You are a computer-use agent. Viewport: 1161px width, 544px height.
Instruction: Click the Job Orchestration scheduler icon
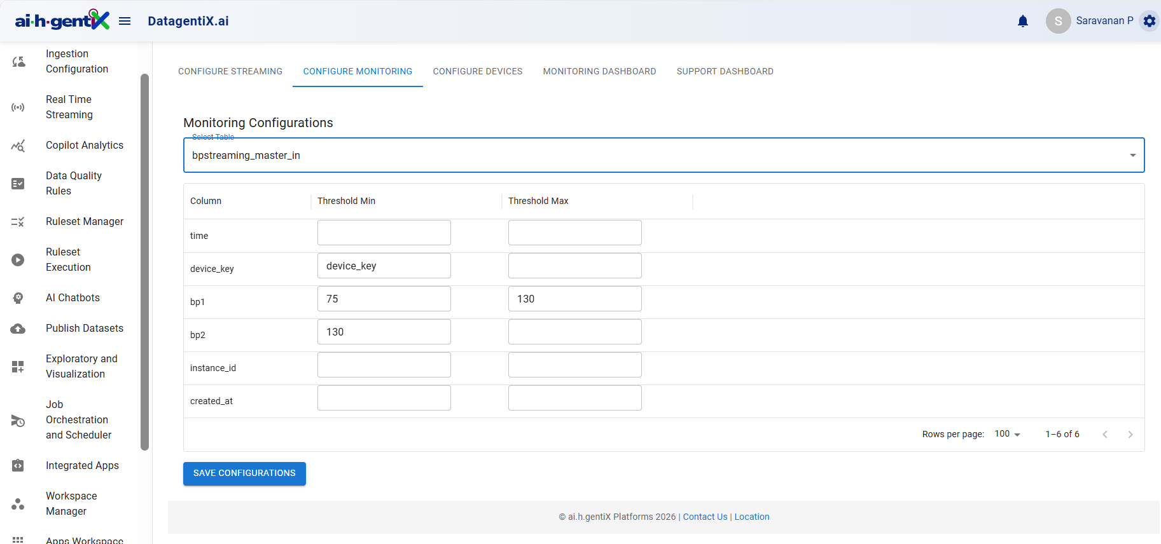pyautogui.click(x=18, y=420)
